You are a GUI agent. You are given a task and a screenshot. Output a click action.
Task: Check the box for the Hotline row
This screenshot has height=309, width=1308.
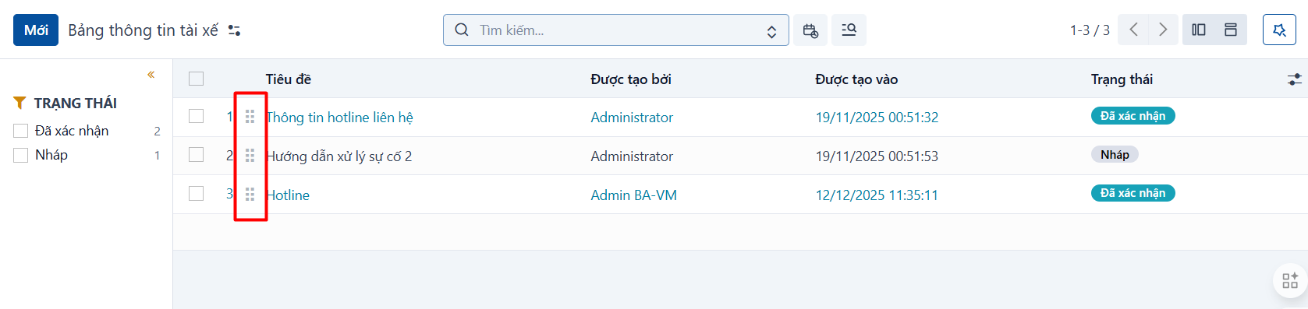pos(196,193)
